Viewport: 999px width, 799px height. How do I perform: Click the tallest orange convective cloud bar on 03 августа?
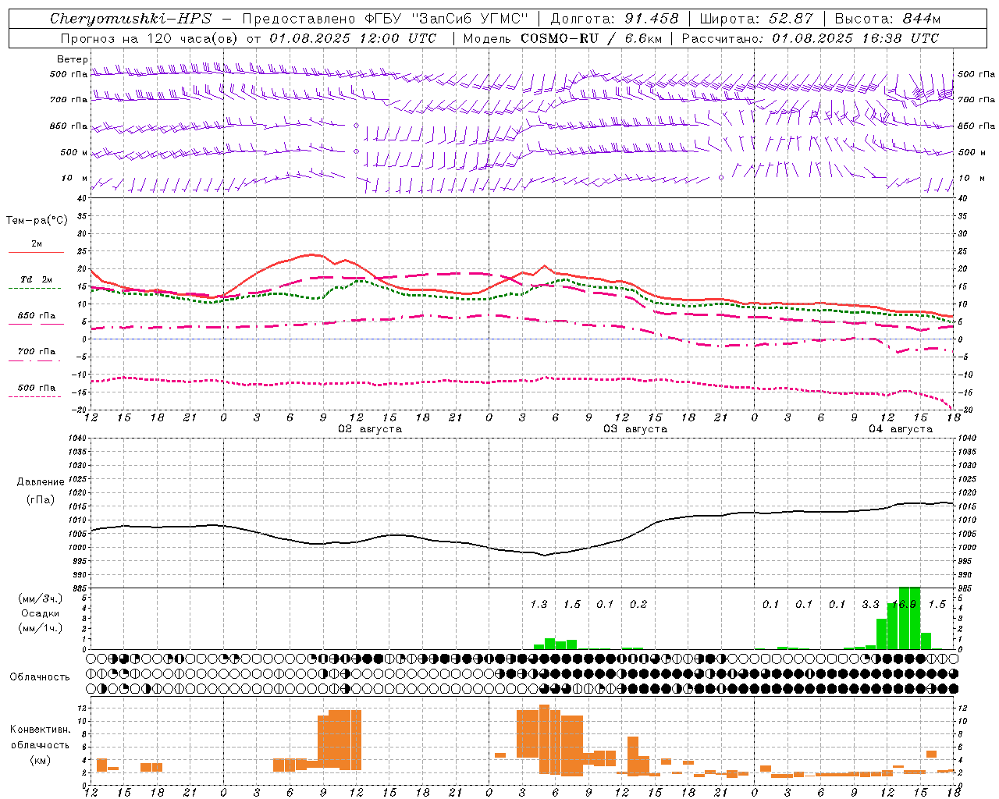(x=544, y=739)
